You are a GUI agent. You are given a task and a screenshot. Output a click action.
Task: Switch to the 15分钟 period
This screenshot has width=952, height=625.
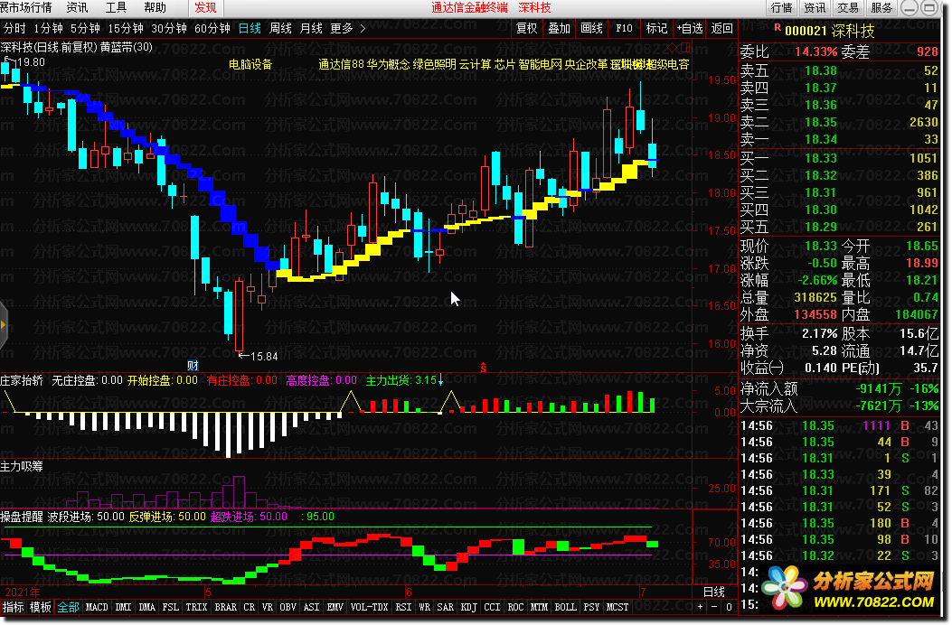[x=126, y=29]
